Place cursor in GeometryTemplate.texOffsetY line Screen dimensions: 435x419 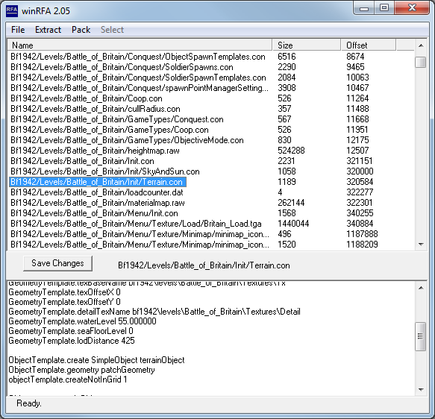click(64, 302)
